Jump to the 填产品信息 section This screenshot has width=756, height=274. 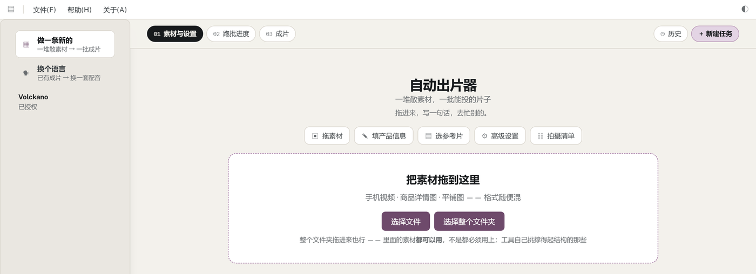click(x=384, y=136)
